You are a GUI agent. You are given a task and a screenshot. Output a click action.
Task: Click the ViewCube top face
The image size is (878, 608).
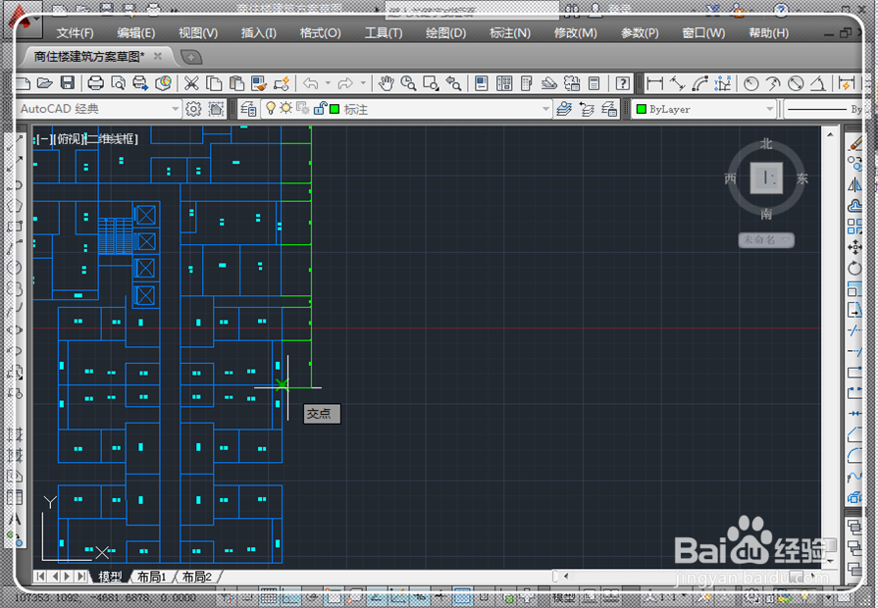pyautogui.click(x=766, y=178)
